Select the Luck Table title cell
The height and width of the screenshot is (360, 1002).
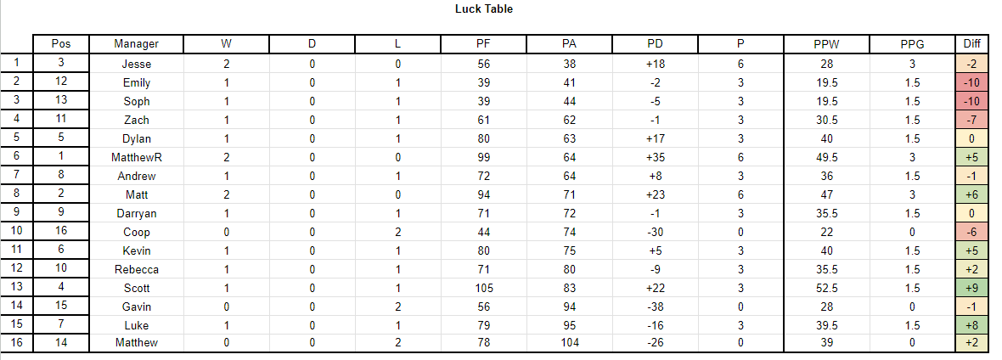click(484, 9)
